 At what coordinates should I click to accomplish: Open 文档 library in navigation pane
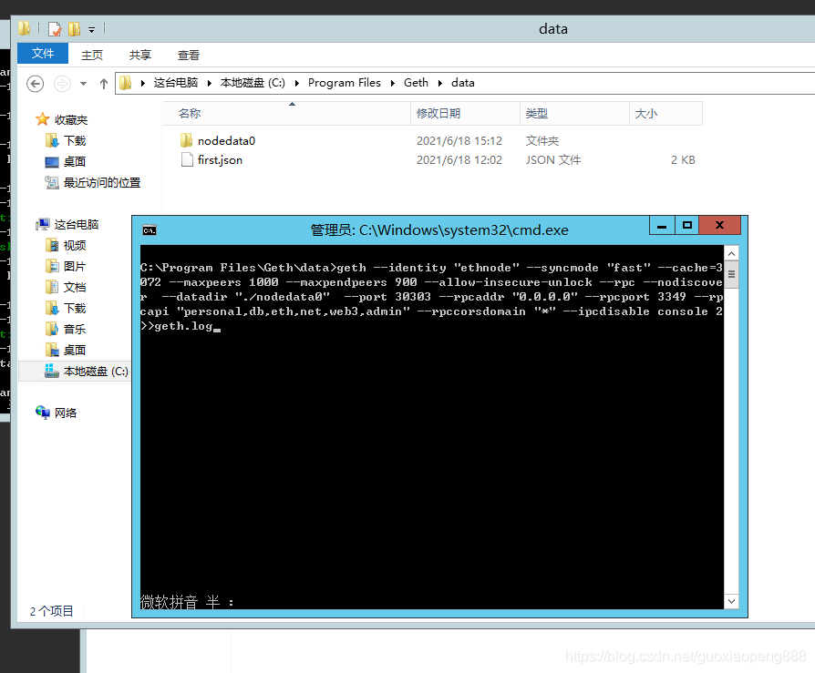click(75, 287)
